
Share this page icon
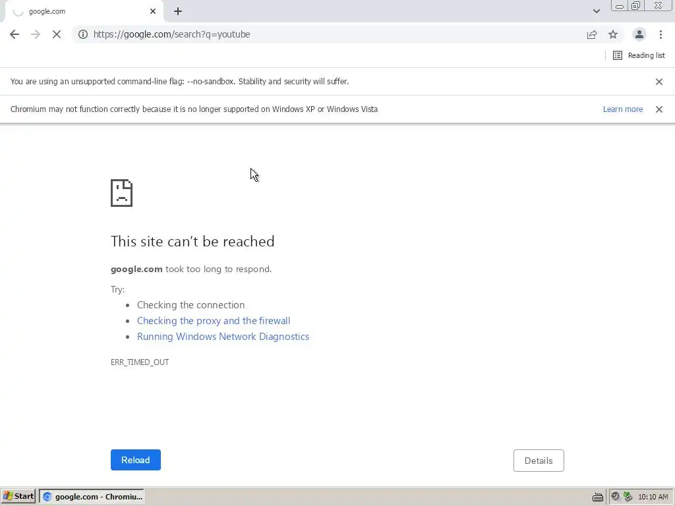tap(592, 34)
